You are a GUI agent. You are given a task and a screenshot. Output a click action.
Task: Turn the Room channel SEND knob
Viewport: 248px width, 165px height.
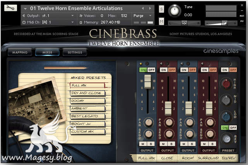pyautogui.click(x=190, y=134)
